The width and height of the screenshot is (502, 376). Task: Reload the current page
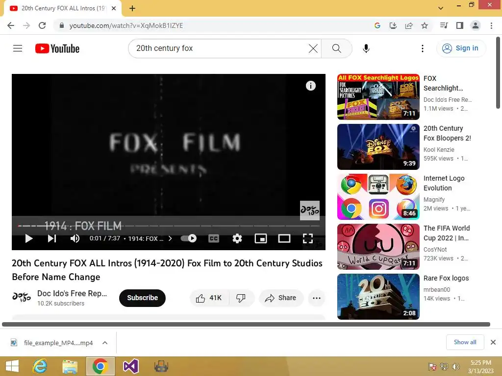tap(42, 25)
